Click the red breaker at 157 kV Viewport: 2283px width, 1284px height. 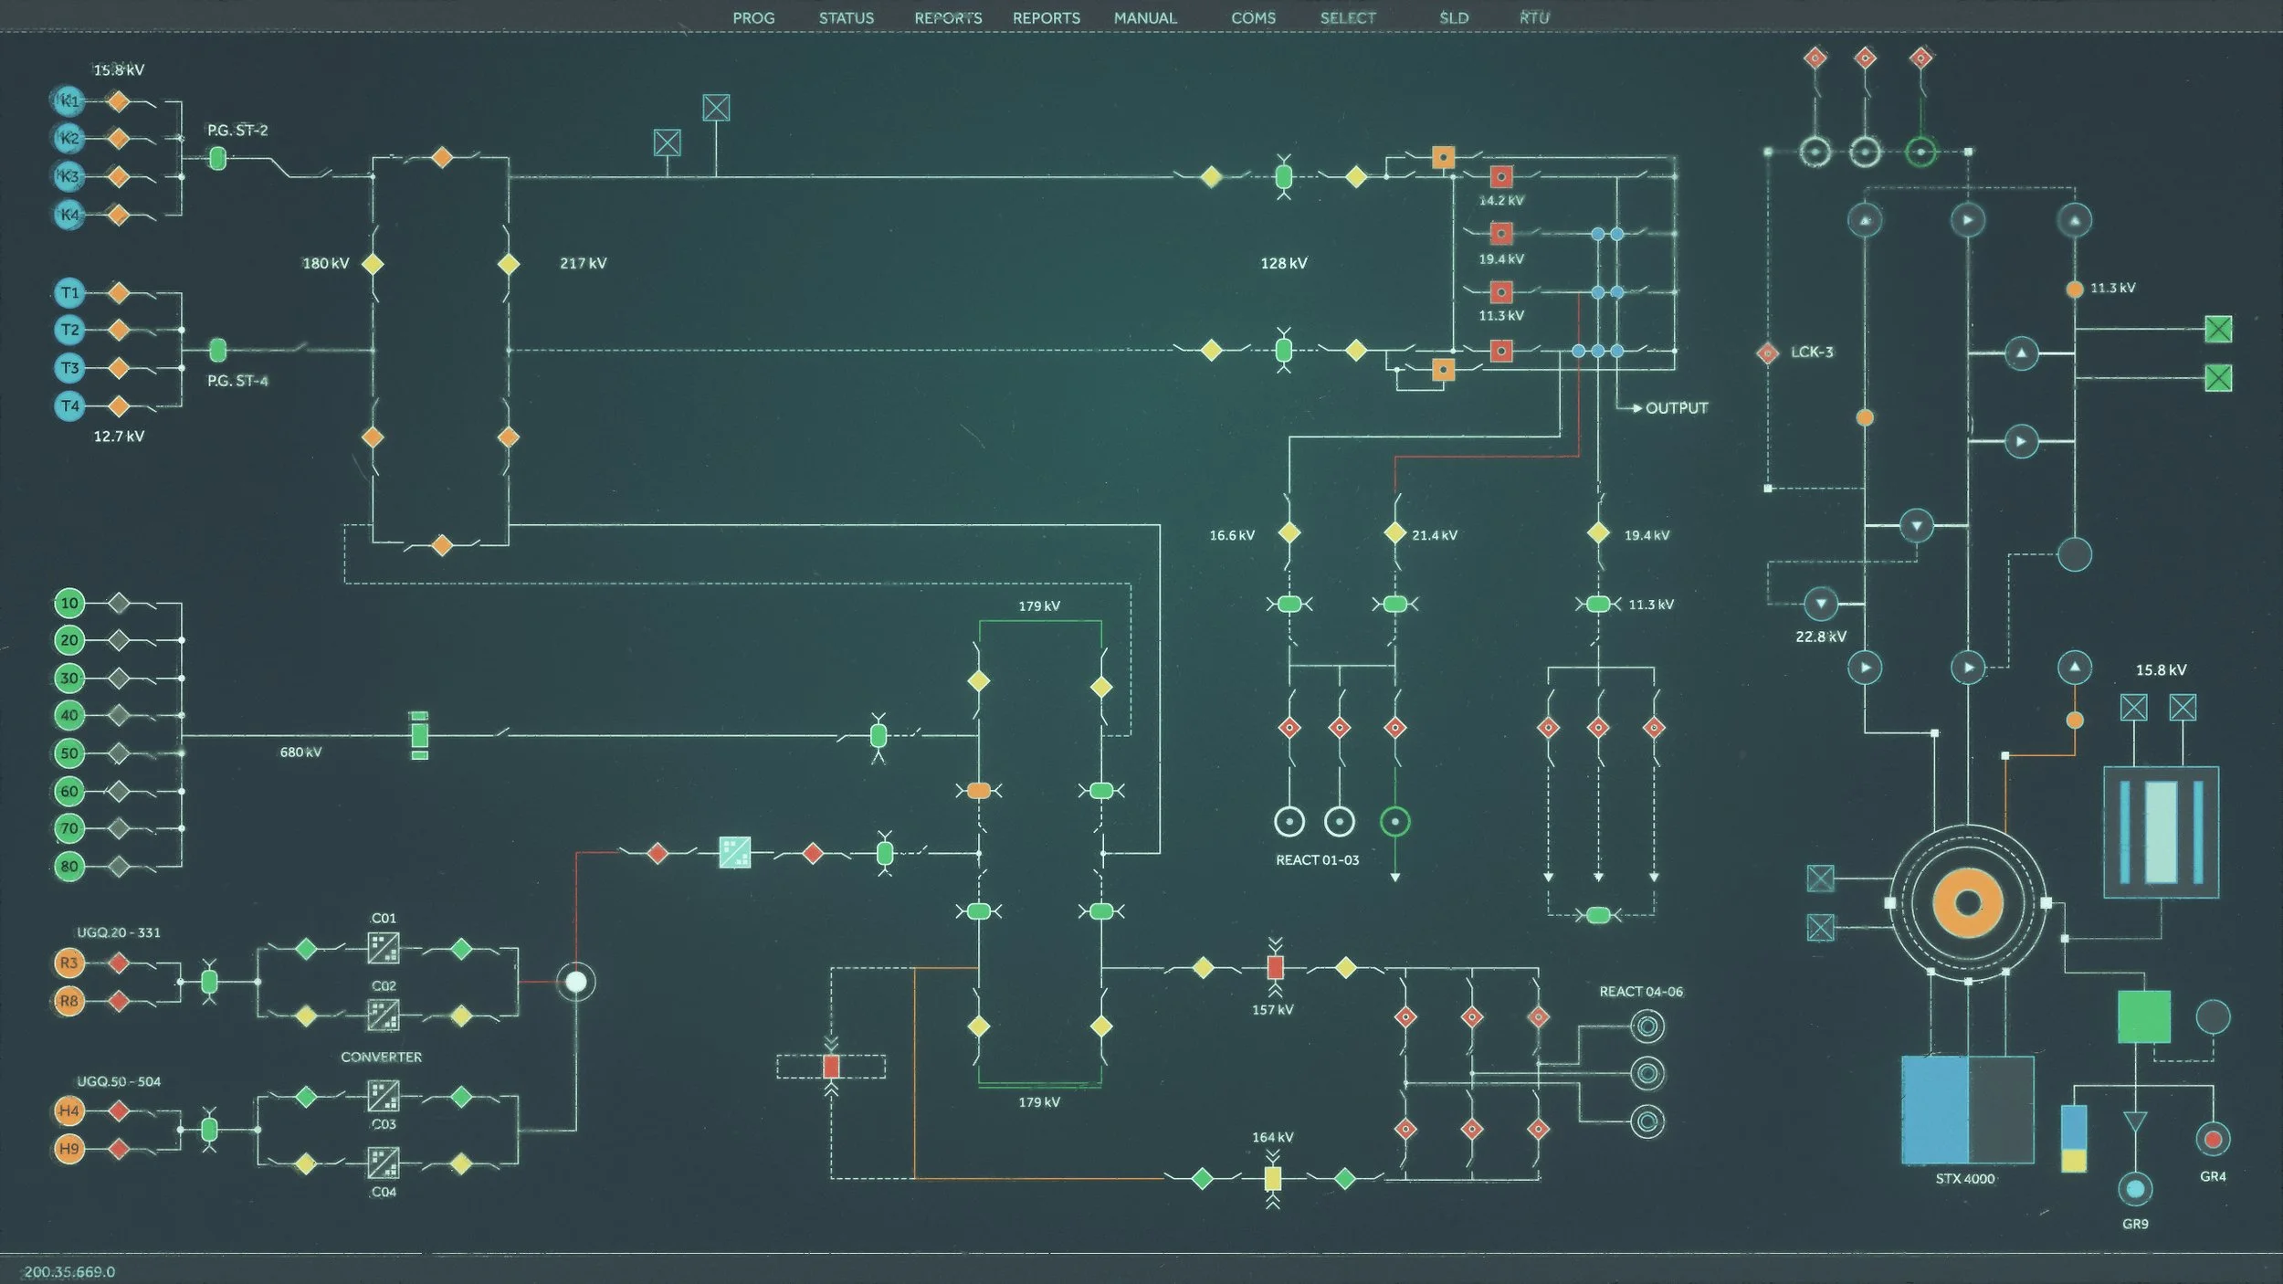1276,968
